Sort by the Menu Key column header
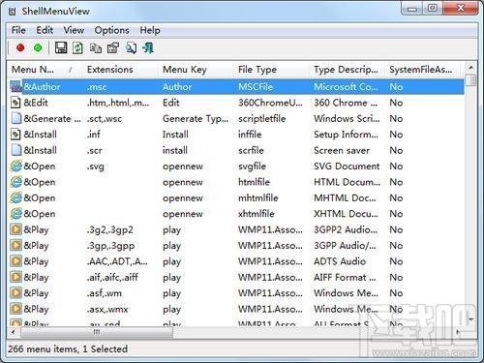Image resolution: width=484 pixels, height=363 pixels. point(196,70)
